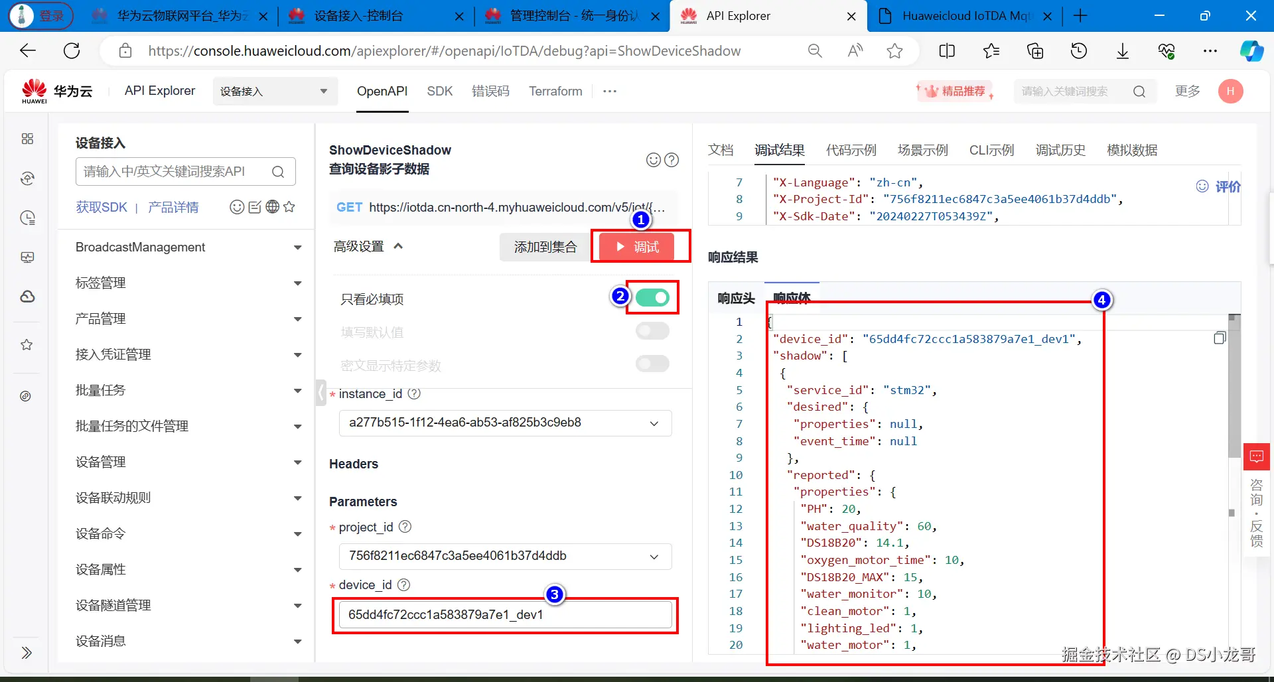The width and height of the screenshot is (1274, 682).
Task: Run API with 调试 button
Action: tap(637, 247)
